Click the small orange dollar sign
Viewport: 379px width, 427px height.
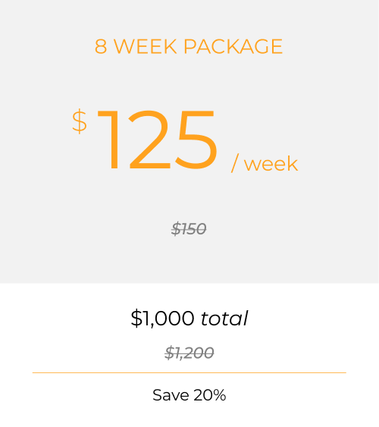click(x=80, y=121)
